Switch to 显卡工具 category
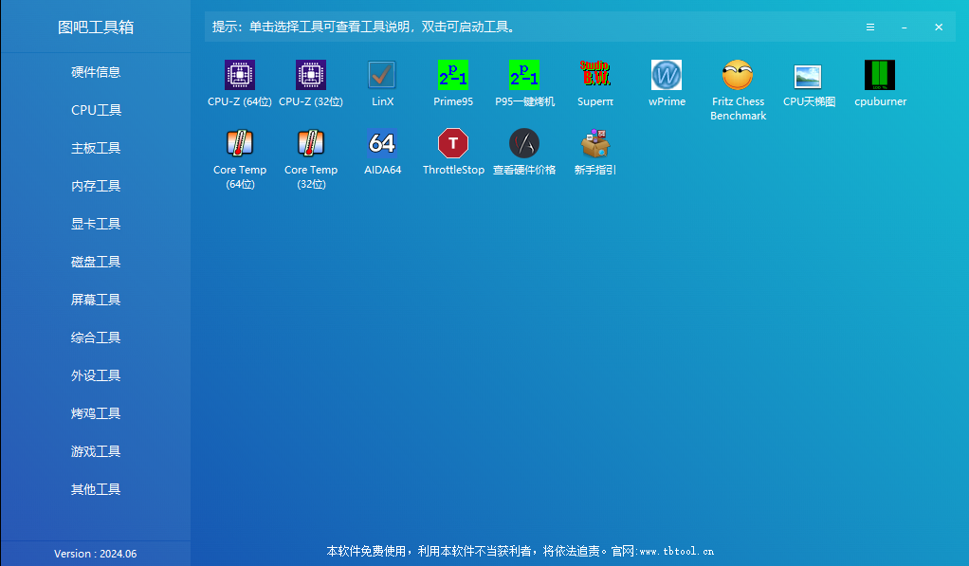The height and width of the screenshot is (566, 969). (x=95, y=223)
